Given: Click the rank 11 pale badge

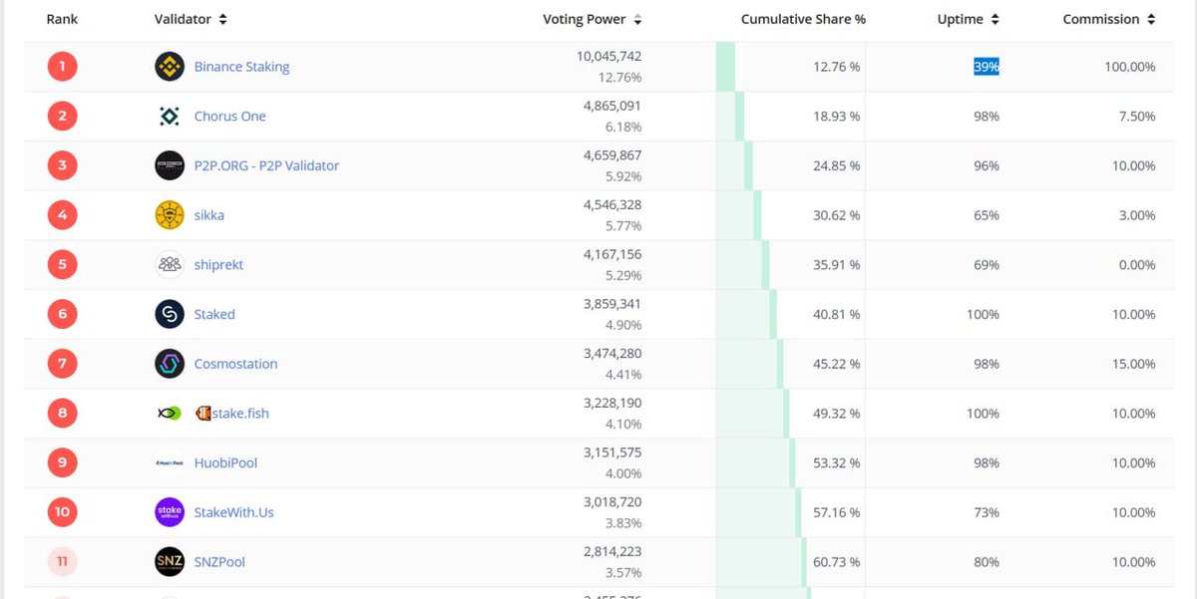Looking at the screenshot, I should (x=62, y=562).
